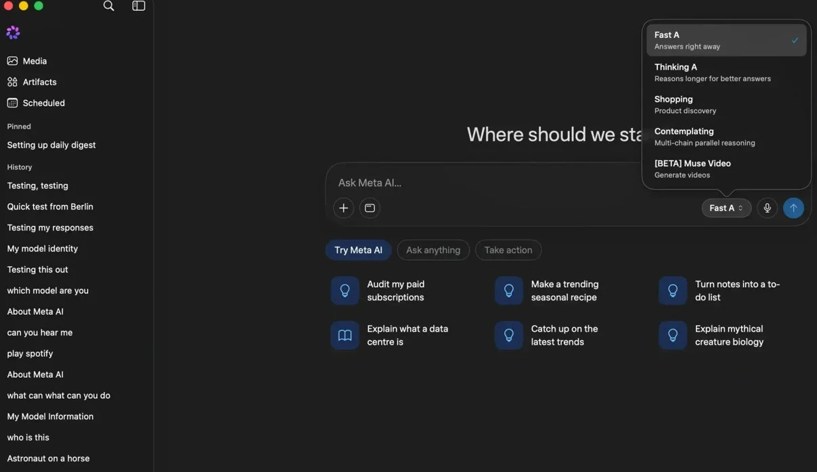The height and width of the screenshot is (472, 817).
Task: Switch to Ask anything tab
Action: point(433,250)
